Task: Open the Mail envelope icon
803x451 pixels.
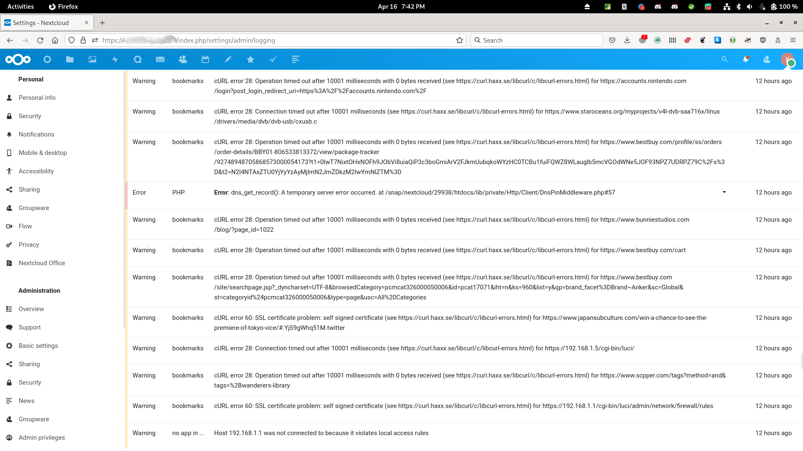Action: 160,60
